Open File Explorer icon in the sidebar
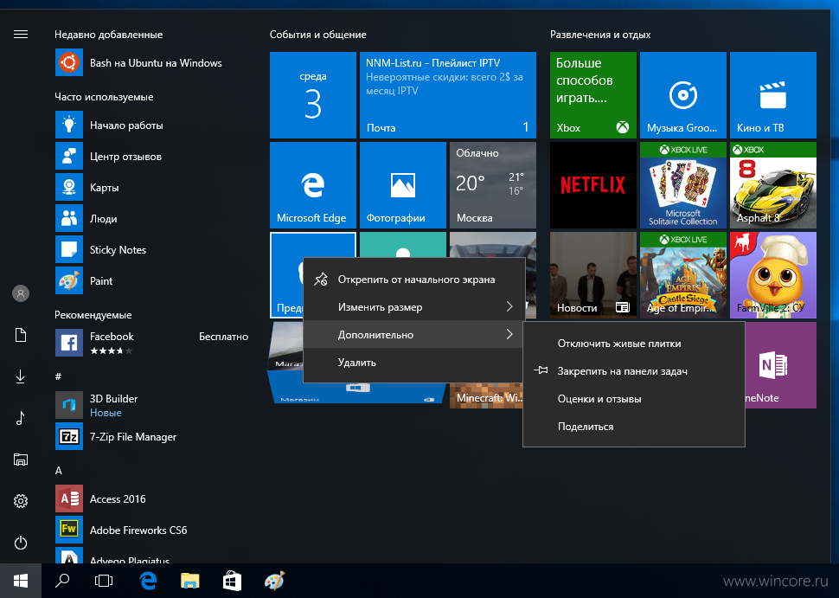This screenshot has width=839, height=598. (x=21, y=460)
